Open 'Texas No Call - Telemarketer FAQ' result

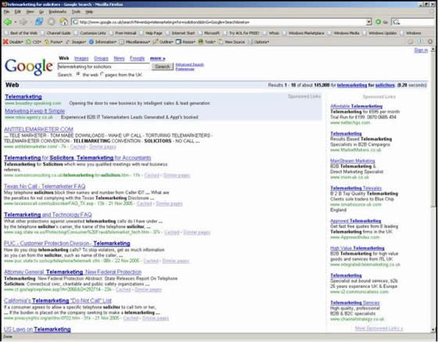(x=45, y=186)
